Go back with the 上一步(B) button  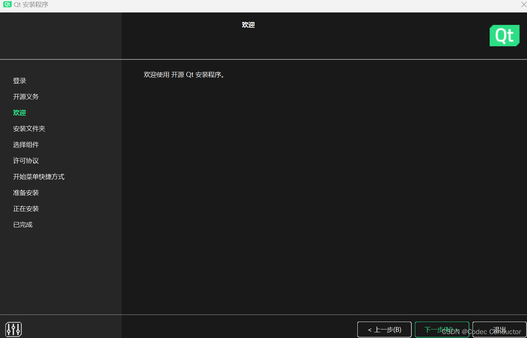pos(384,329)
